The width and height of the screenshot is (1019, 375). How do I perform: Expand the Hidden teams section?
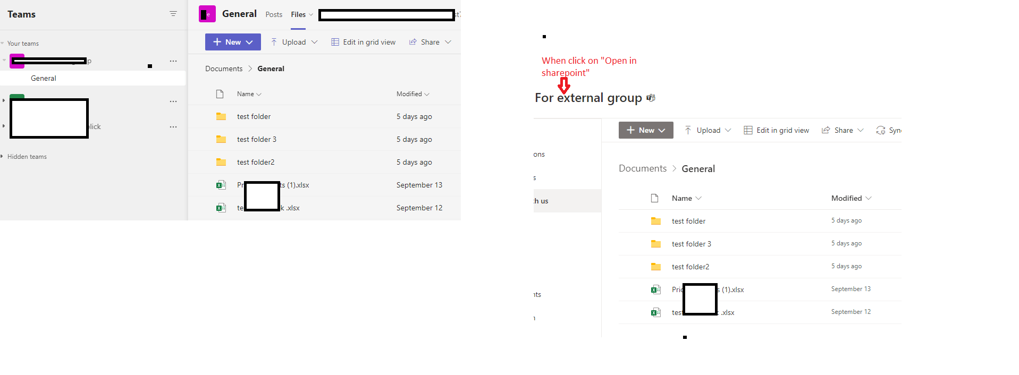tap(3, 157)
